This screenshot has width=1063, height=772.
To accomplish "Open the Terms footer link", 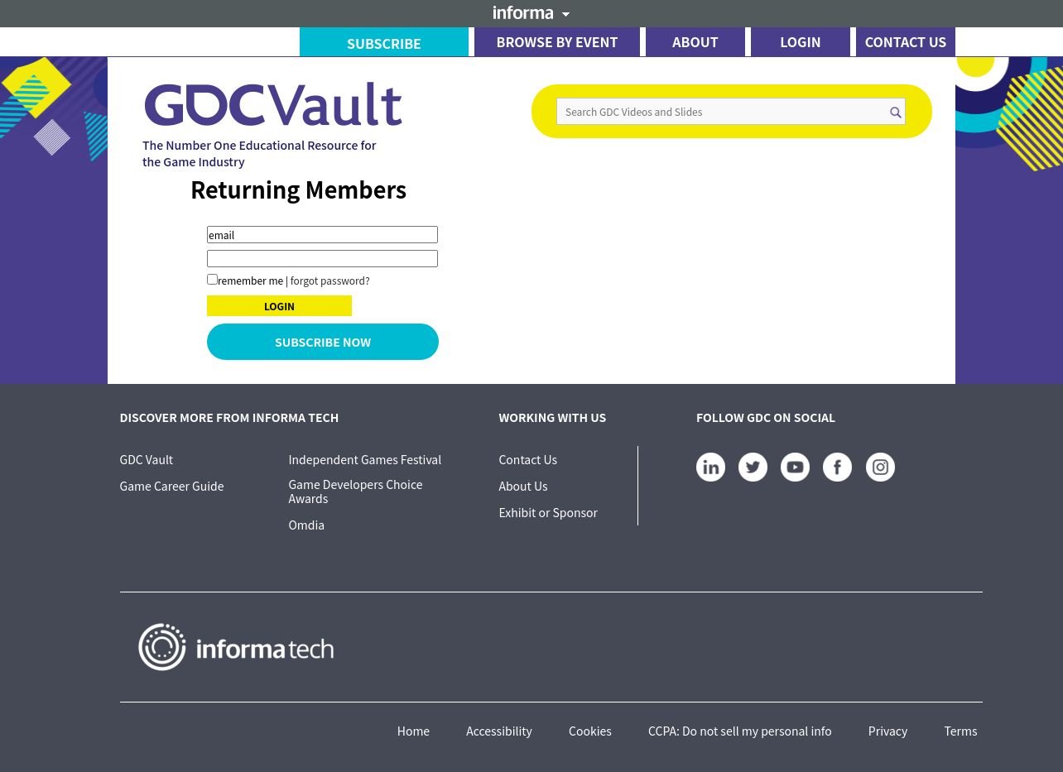I will (x=960, y=731).
